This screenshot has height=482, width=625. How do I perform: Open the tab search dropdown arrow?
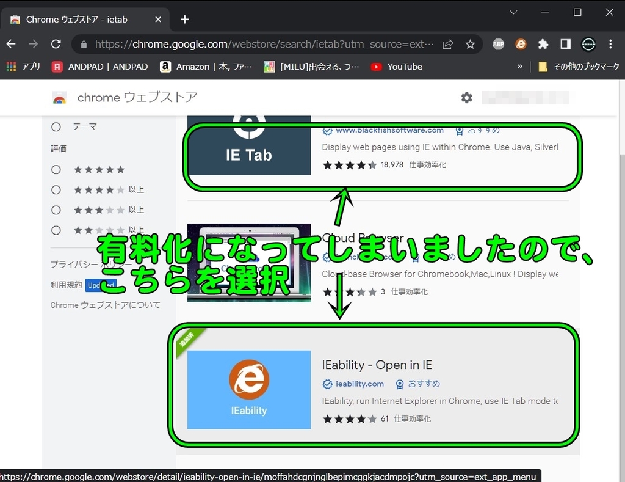click(513, 12)
